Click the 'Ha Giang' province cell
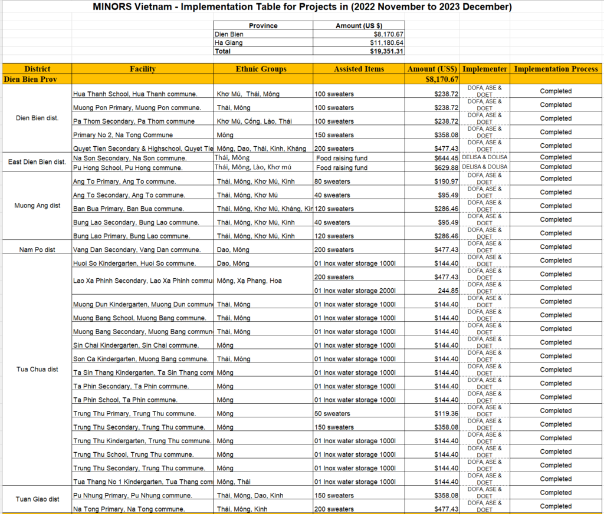 [x=263, y=42]
